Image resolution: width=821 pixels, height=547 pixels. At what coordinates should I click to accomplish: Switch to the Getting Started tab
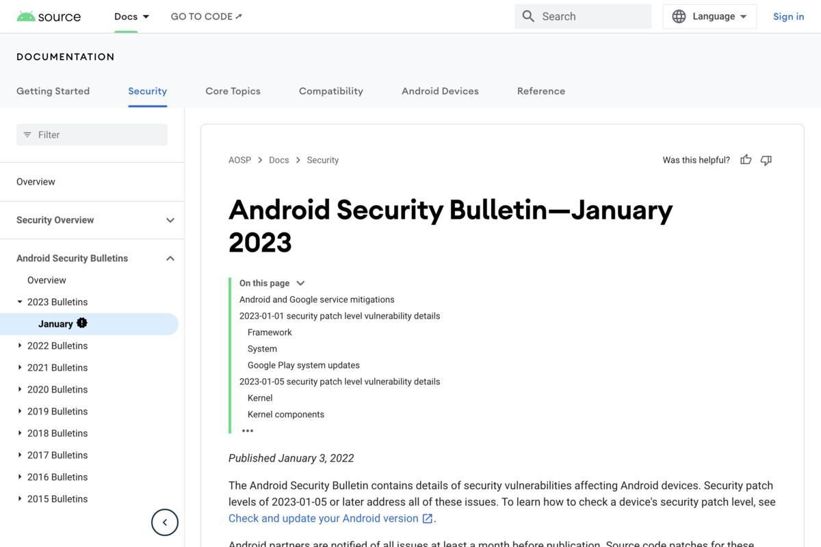click(53, 91)
